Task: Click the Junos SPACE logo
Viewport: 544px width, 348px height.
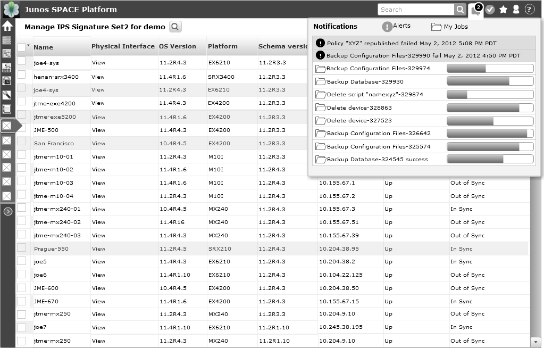Action: (11, 10)
